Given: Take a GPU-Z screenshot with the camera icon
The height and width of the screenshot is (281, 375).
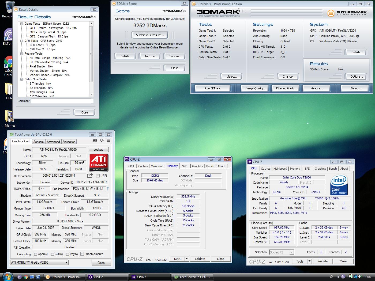Looking at the screenshot, I should coord(95,140).
